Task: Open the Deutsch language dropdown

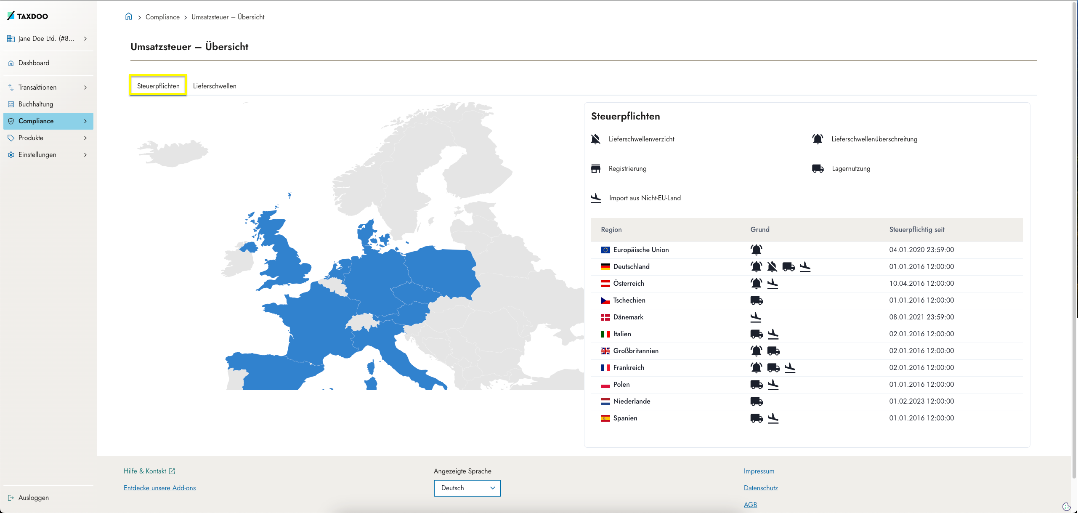Action: pos(467,488)
